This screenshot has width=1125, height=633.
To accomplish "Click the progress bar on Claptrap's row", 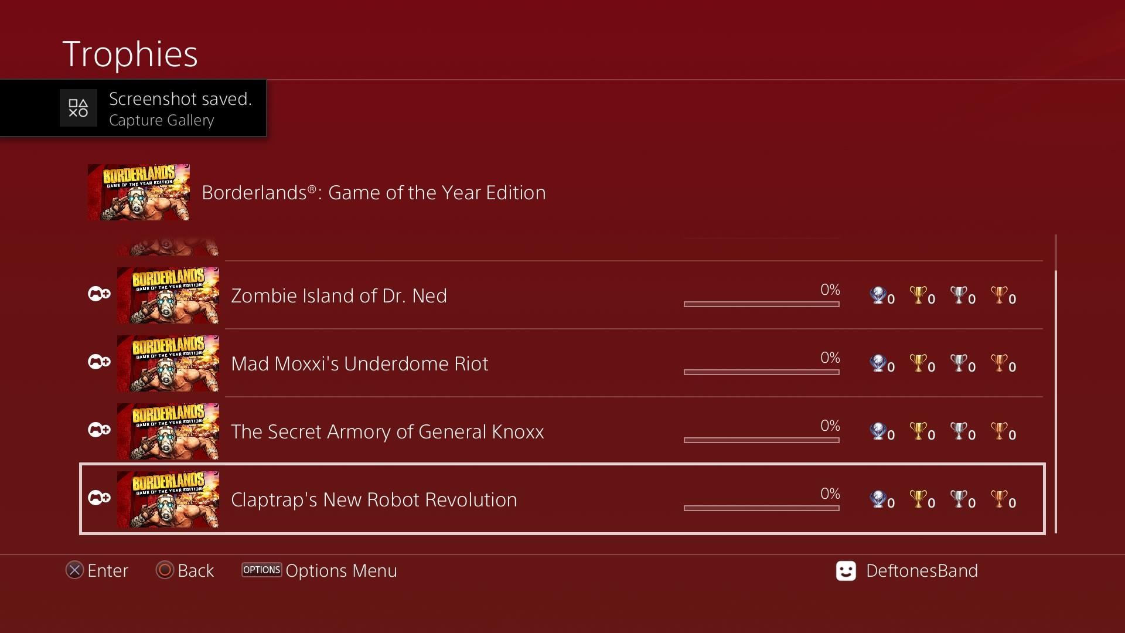I will point(761,508).
